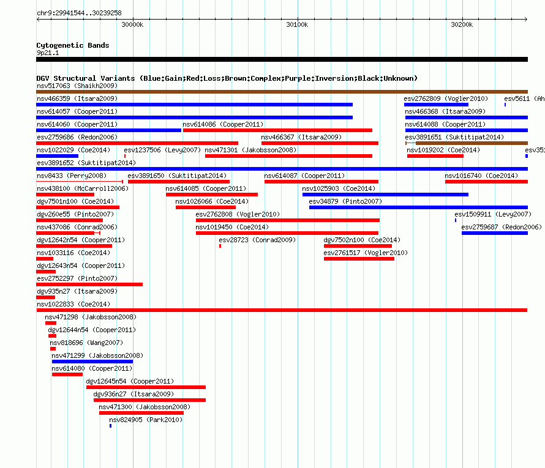Open the nsv1019202 (Coe2014) variant
This screenshot has width=545, height=468.
[435, 156]
